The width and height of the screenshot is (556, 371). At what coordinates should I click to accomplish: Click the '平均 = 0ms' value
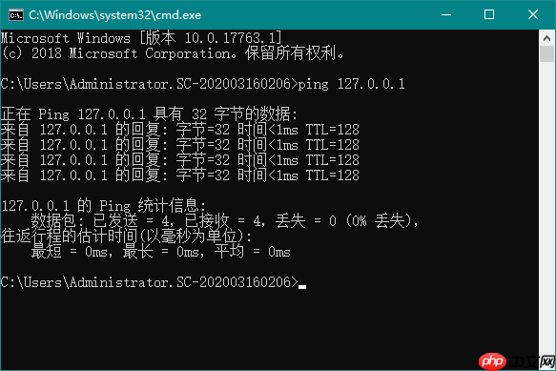click(x=253, y=252)
